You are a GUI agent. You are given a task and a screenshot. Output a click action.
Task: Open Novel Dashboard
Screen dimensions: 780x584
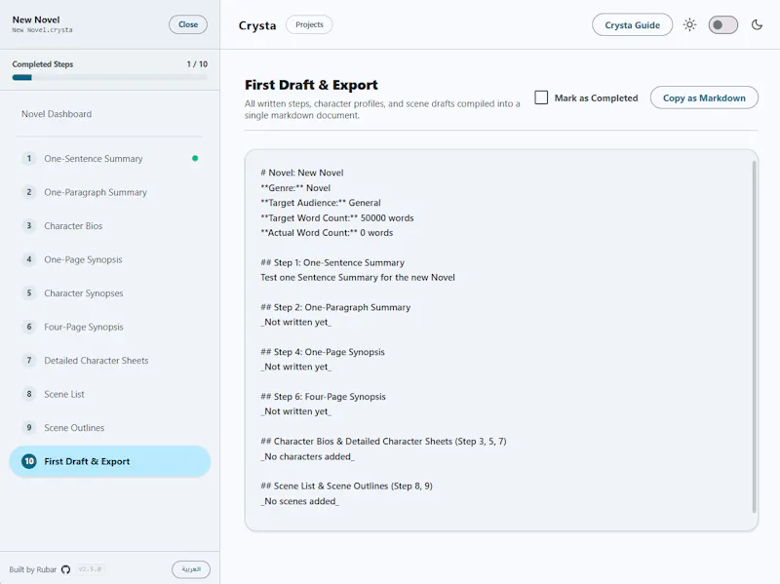[x=110, y=114]
